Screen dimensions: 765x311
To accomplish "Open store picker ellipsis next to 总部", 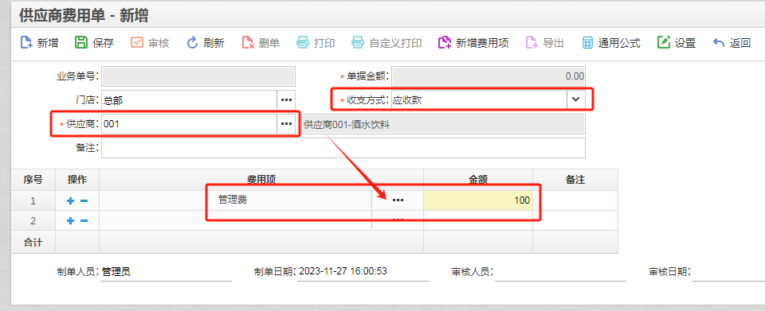I will pyautogui.click(x=286, y=100).
